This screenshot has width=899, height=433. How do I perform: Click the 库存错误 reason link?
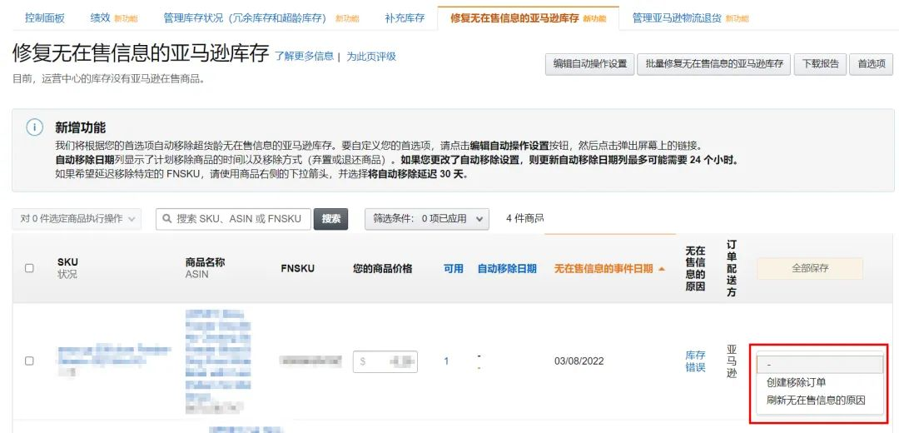(695, 361)
